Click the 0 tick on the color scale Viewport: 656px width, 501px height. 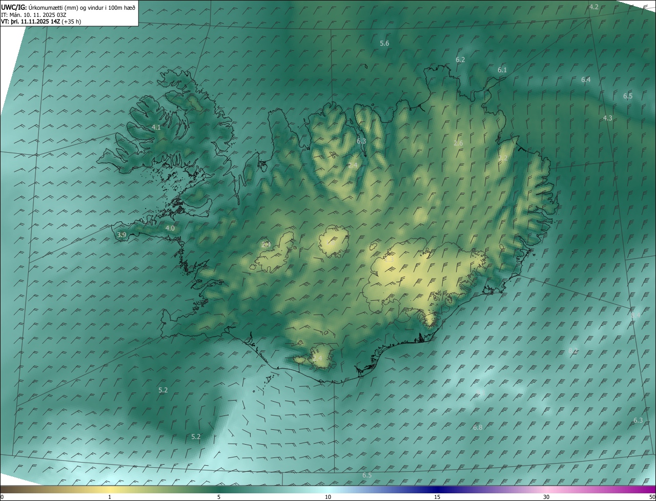click(x=2, y=497)
